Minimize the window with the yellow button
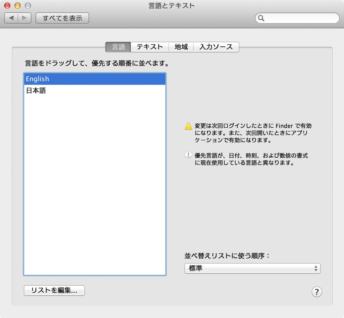This screenshot has width=344, height=318. (x=18, y=5)
